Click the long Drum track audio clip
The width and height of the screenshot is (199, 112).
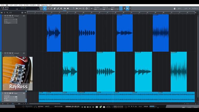pos(117,97)
